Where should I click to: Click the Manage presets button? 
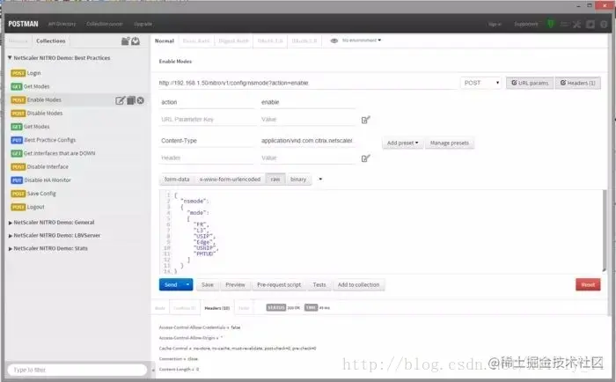tap(450, 143)
